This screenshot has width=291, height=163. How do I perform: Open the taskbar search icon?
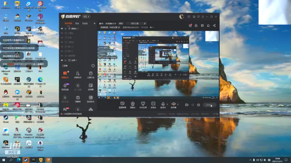click(11, 160)
